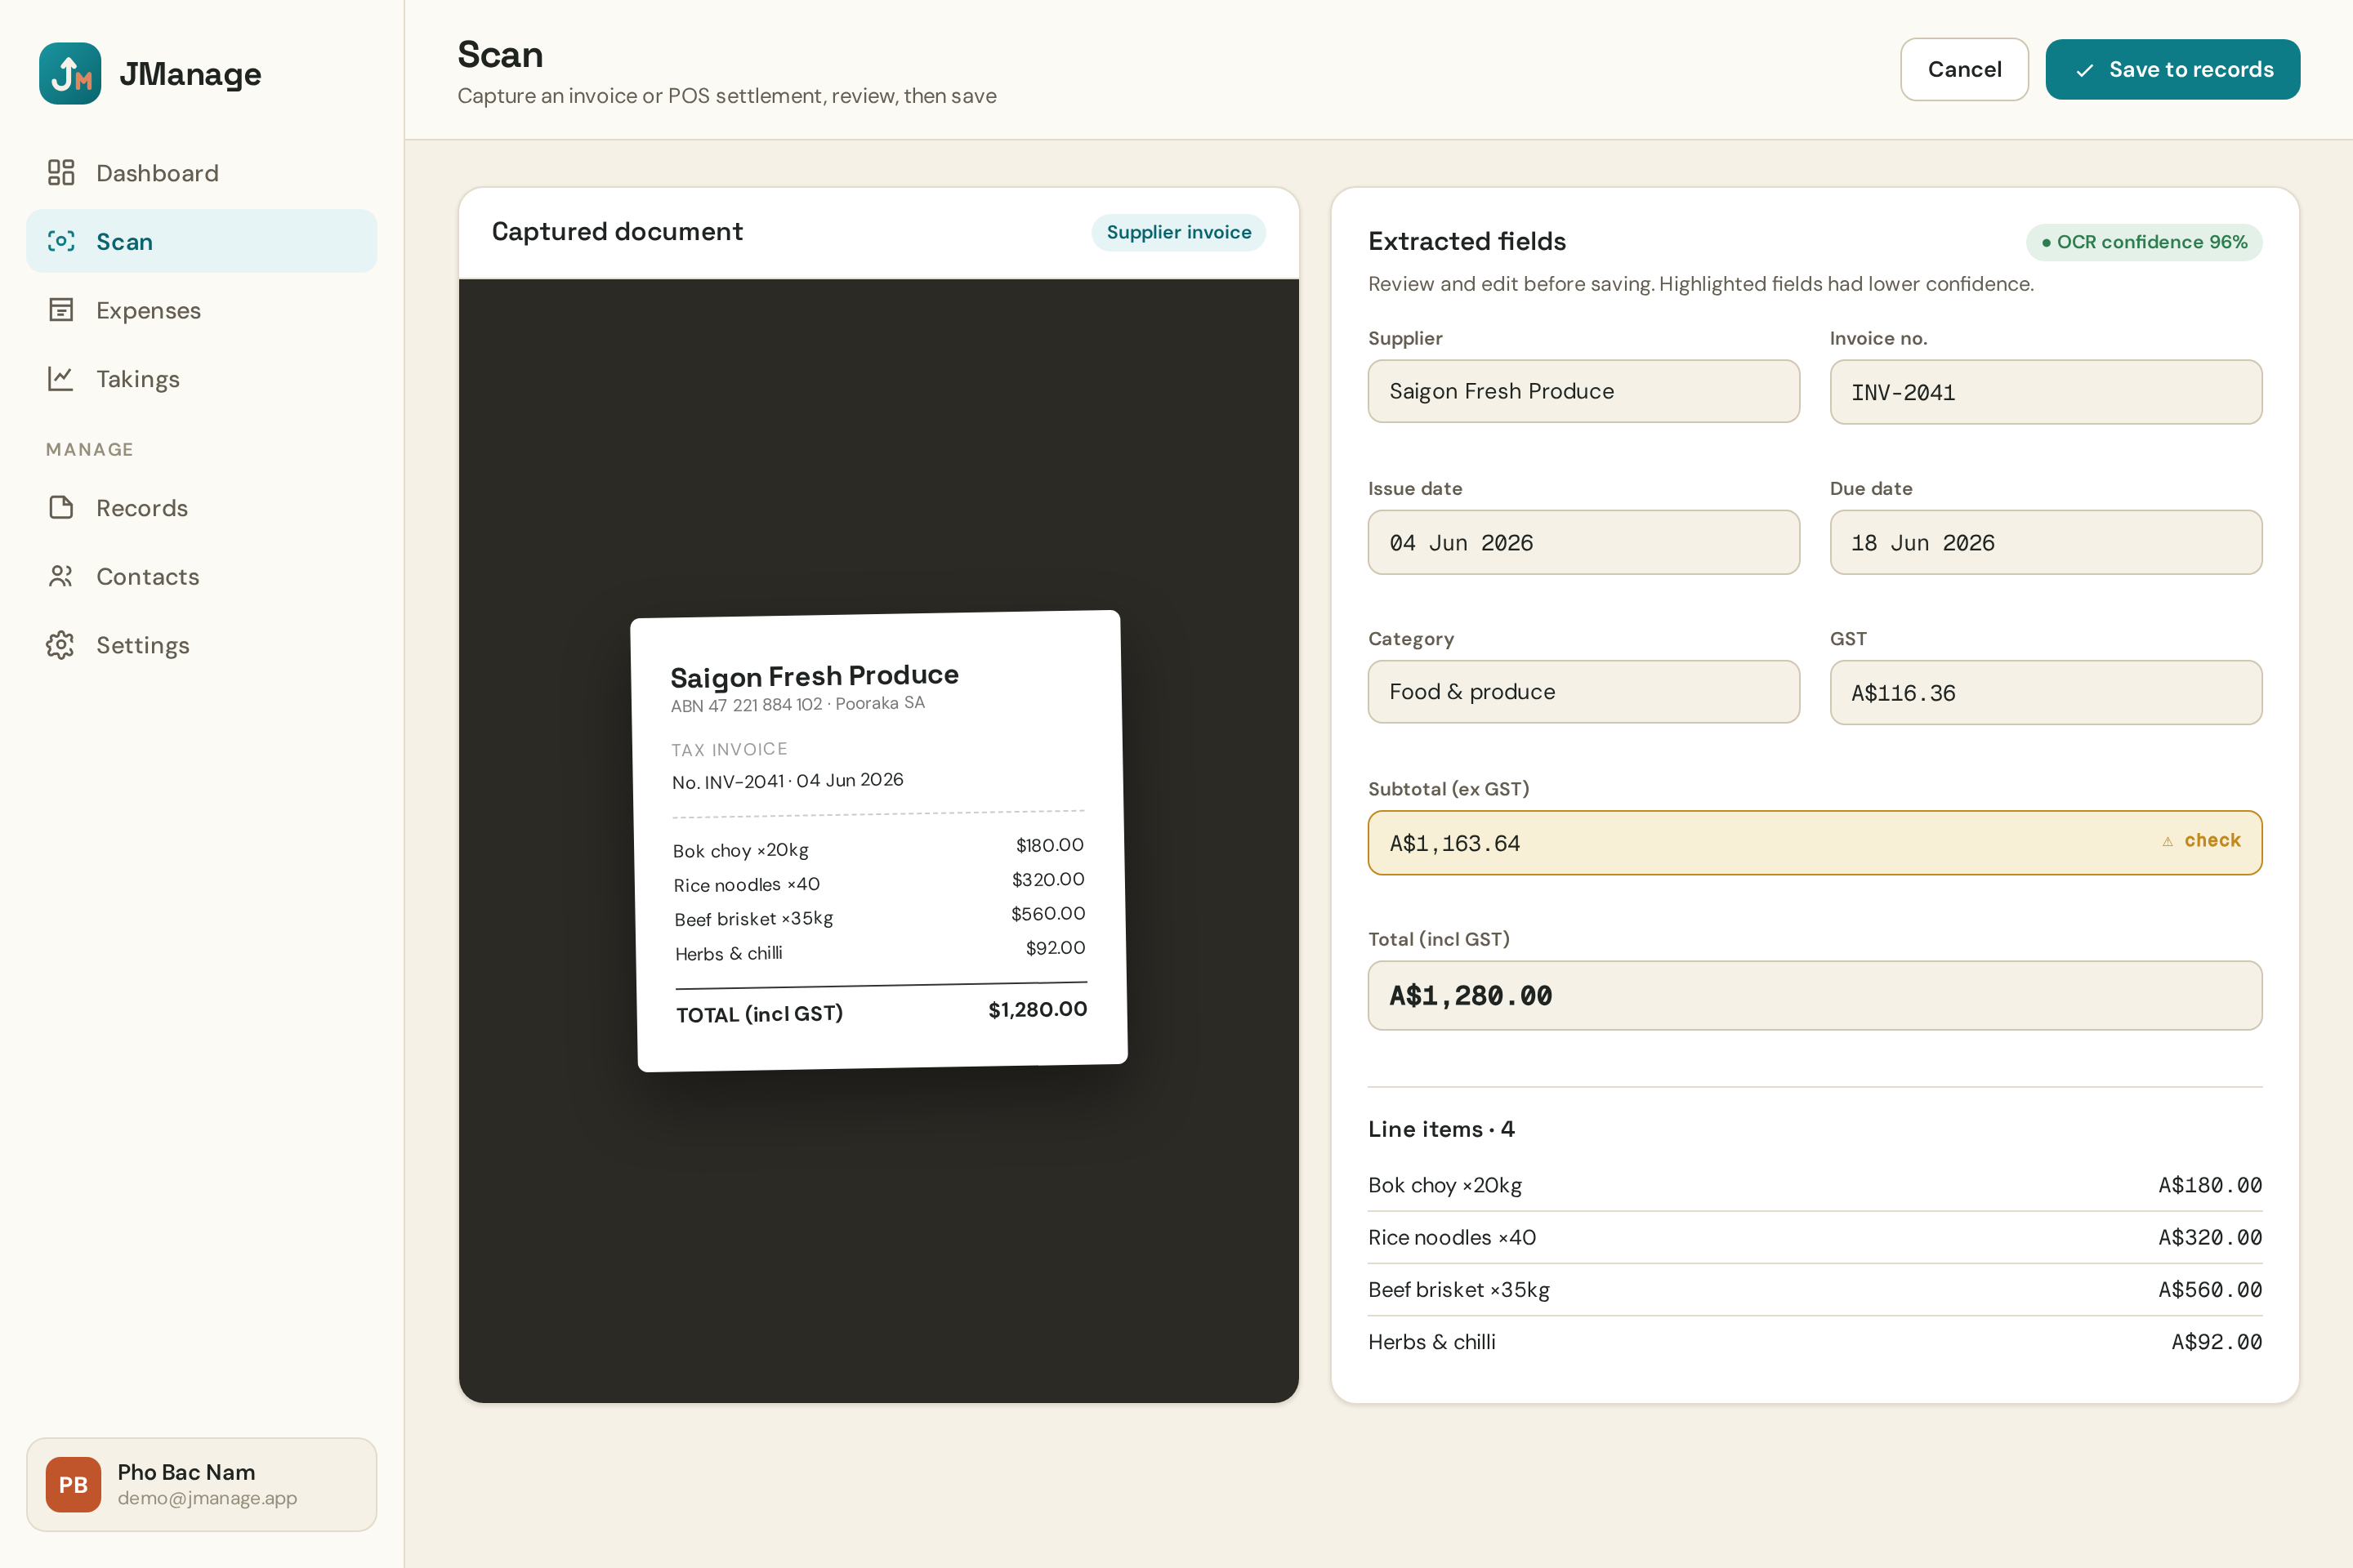Screen dimensions: 2353x1568
Task: Click checkmark icon in Save to records
Action: 2085,70
